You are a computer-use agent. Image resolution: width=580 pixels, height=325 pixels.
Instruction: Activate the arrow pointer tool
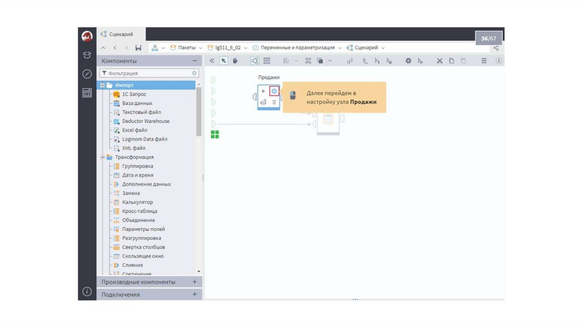tap(224, 61)
